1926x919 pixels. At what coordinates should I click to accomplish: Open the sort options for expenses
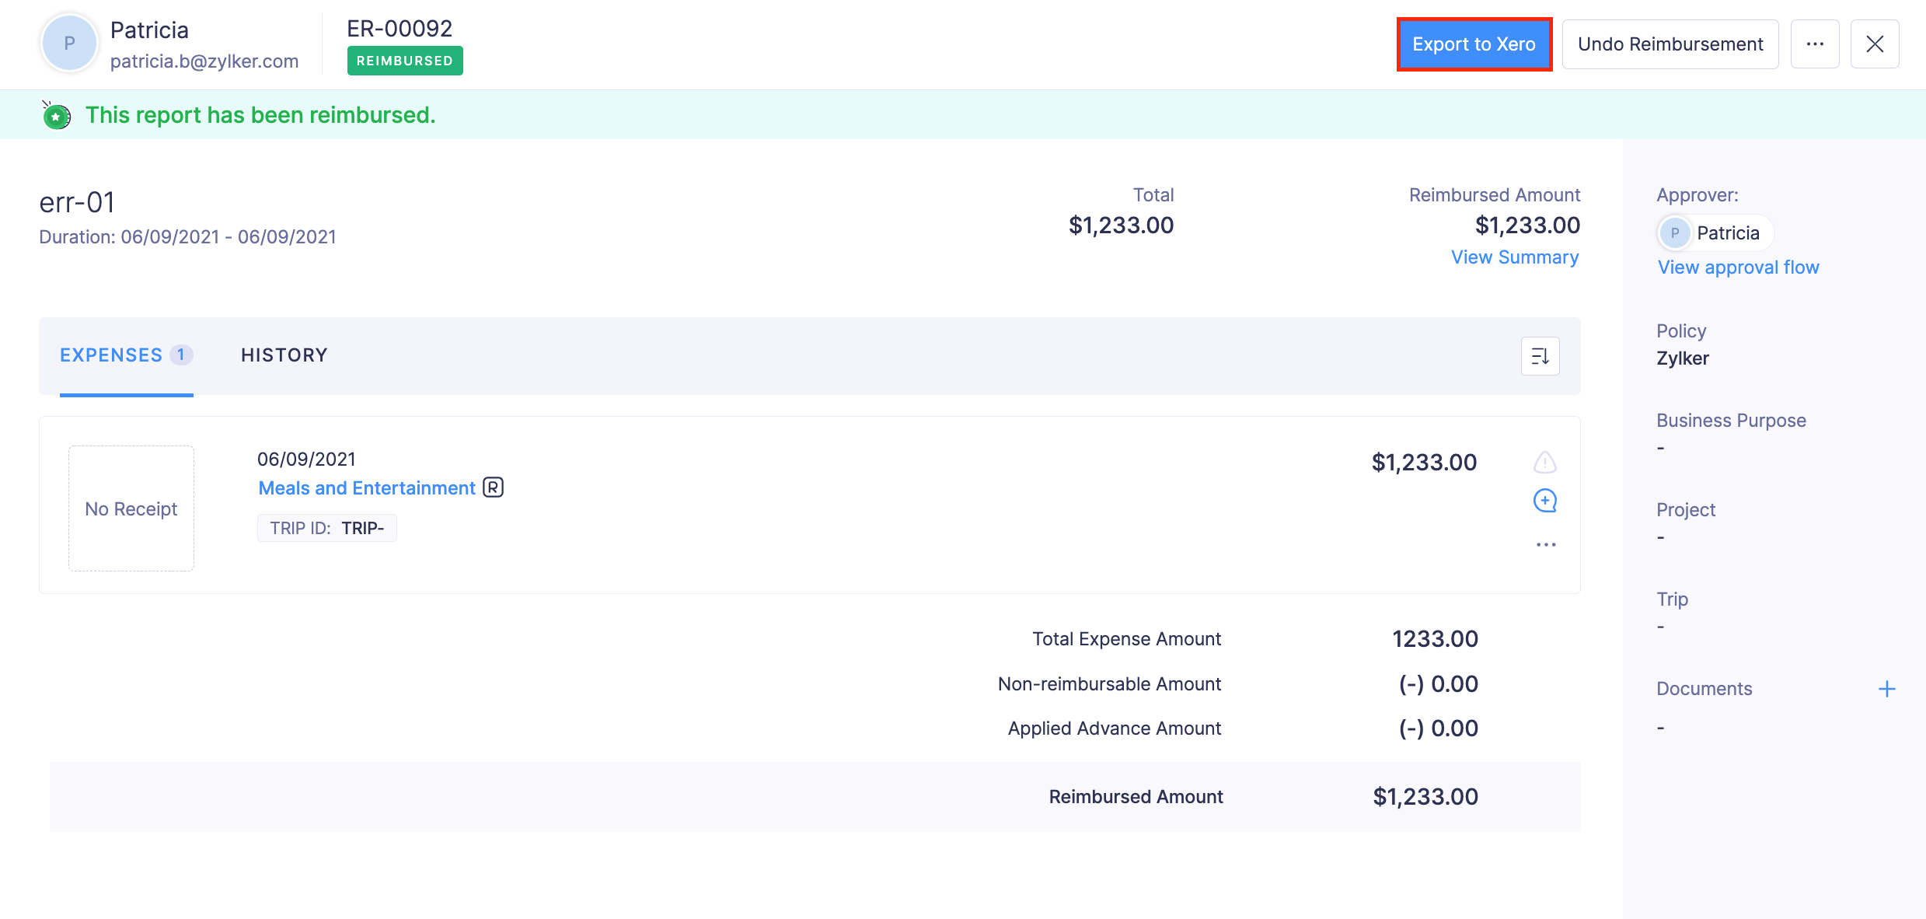(1540, 355)
